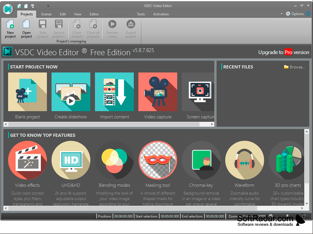Open the View ribbon tab
Screen dimensions: 313x234
pyautogui.click(x=78, y=14)
